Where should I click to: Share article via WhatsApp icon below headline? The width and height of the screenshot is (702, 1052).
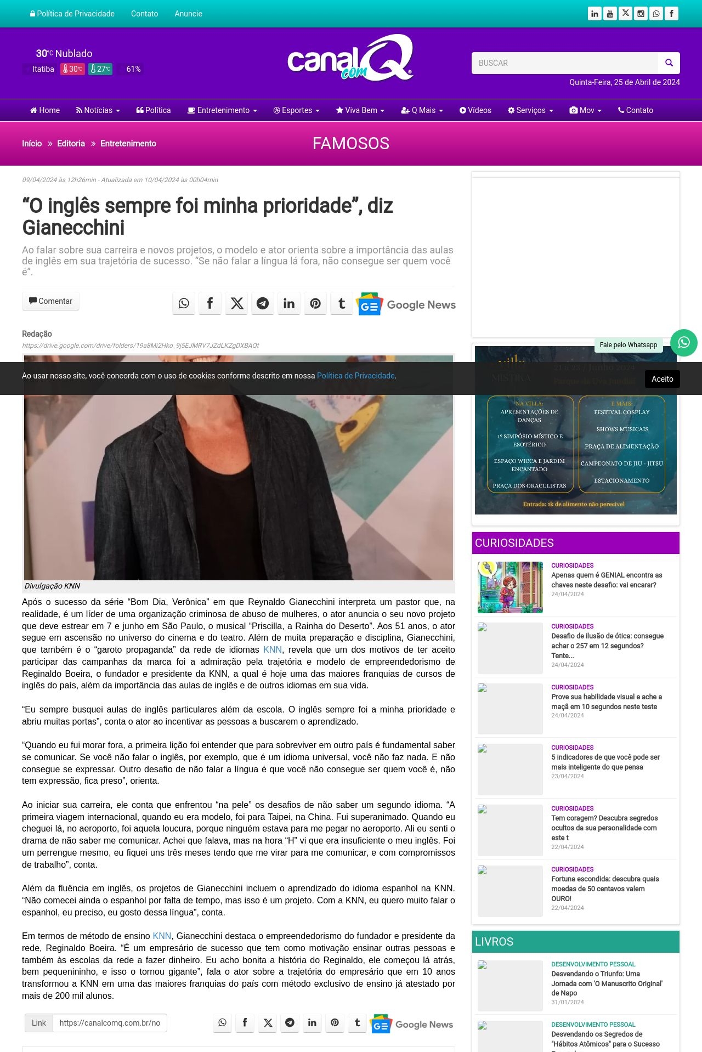click(x=184, y=303)
